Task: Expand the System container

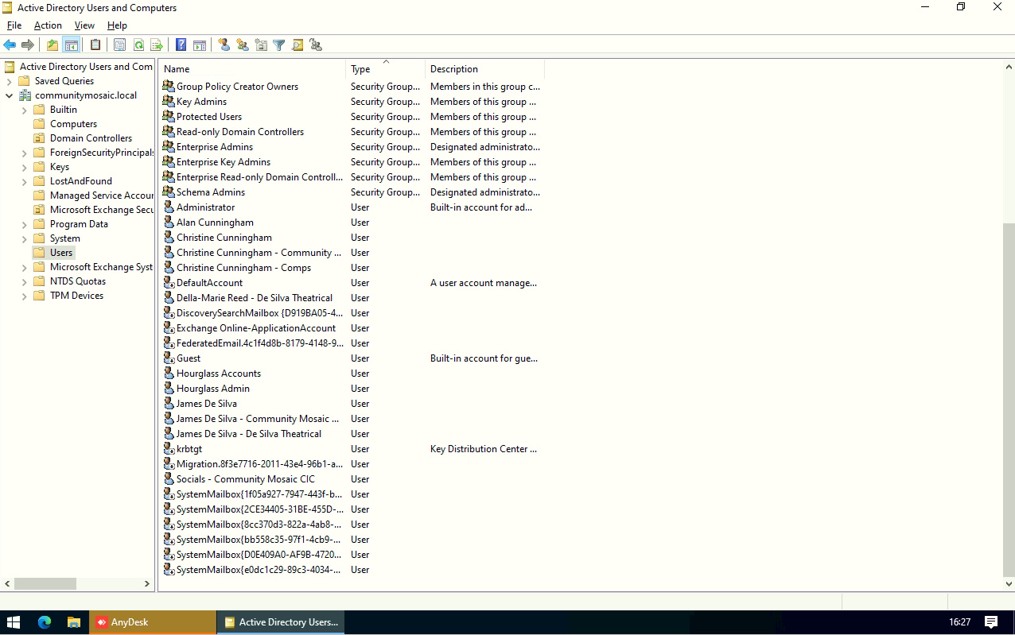Action: (25, 238)
